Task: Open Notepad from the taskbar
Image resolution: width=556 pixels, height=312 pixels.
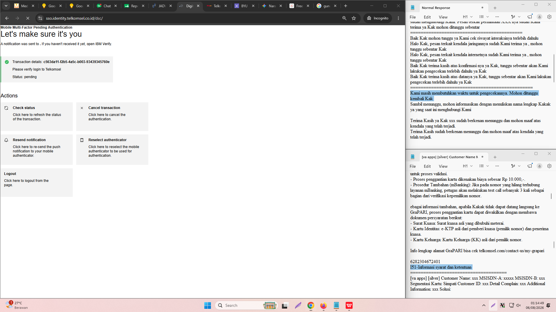Action: [x=336, y=305]
